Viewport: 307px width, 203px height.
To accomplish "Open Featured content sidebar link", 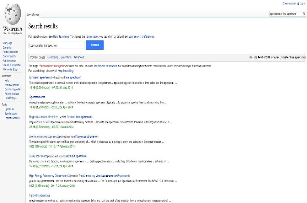I will 10,52.
